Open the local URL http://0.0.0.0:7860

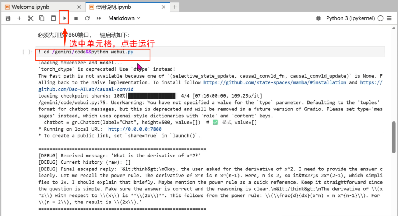(135, 129)
